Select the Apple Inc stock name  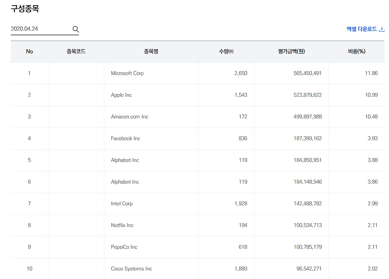click(x=122, y=95)
